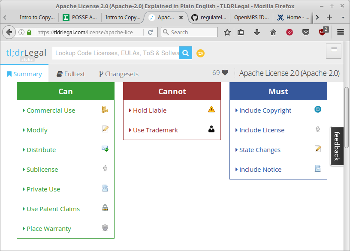
Task: Click the page vertical scrollbar thumb
Action: point(347,117)
